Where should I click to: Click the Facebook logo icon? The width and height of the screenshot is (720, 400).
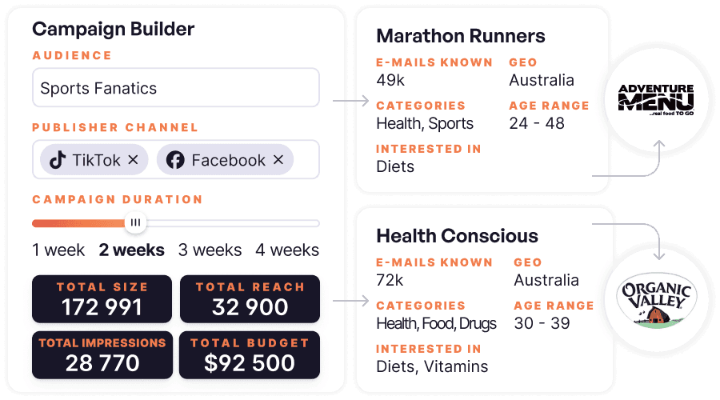[x=175, y=160]
